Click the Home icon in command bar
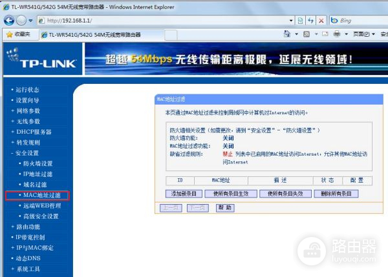Screen dimensions: 388x277 pos(287,34)
